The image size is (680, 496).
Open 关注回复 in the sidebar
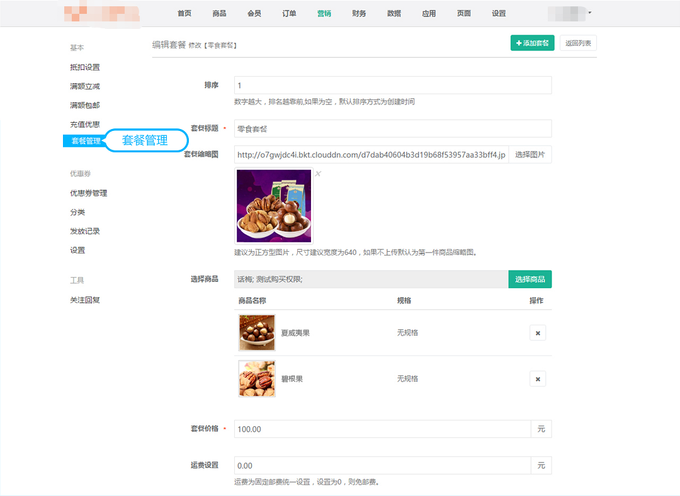85,300
